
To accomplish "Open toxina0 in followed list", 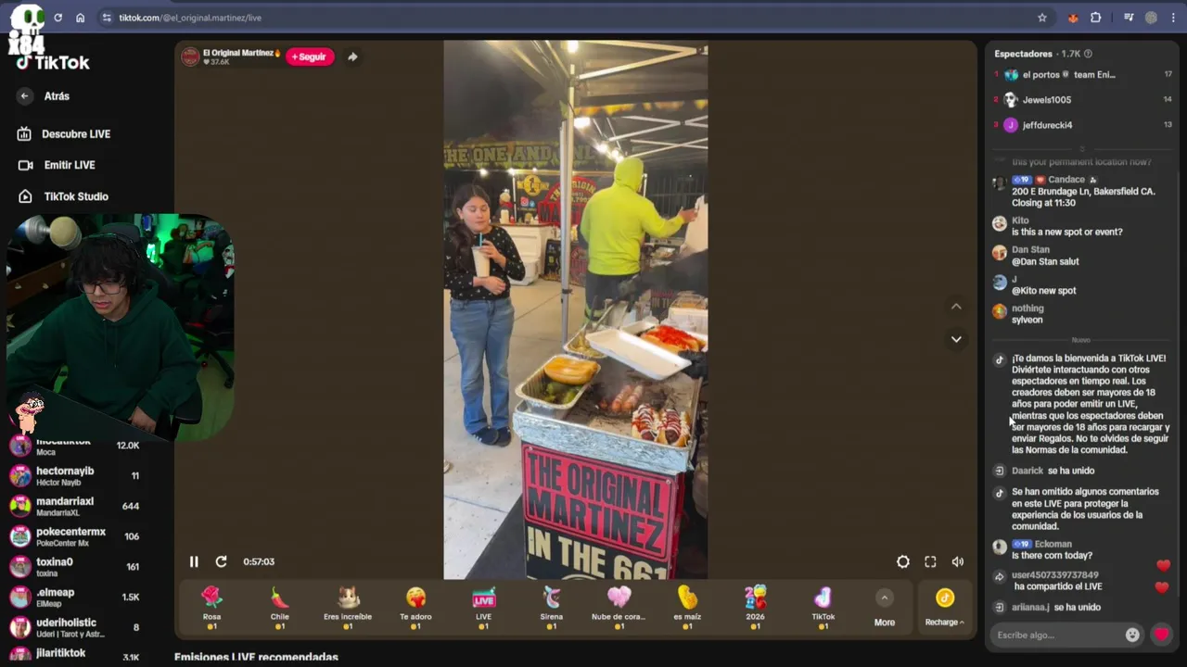I will tap(74, 567).
